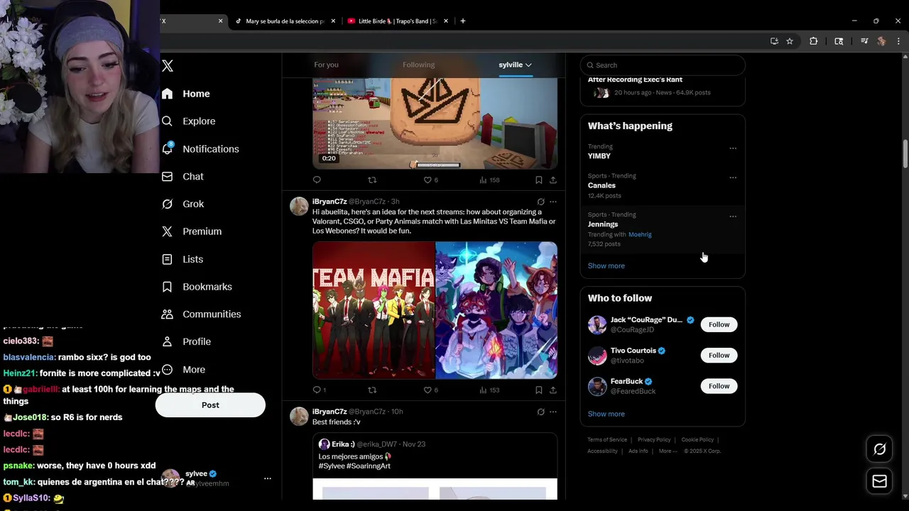Like the video post with 158 views
Viewport: 909px width, 511px height.
430,180
